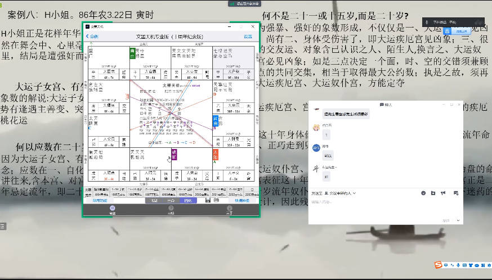Go back using the 命例 chevron
Viewport: 492px width, 280px height.
pyautogui.click(x=91, y=37)
